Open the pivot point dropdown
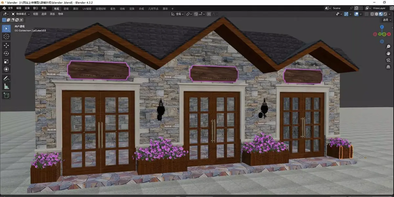This screenshot has height=197, width=394. click(x=189, y=14)
